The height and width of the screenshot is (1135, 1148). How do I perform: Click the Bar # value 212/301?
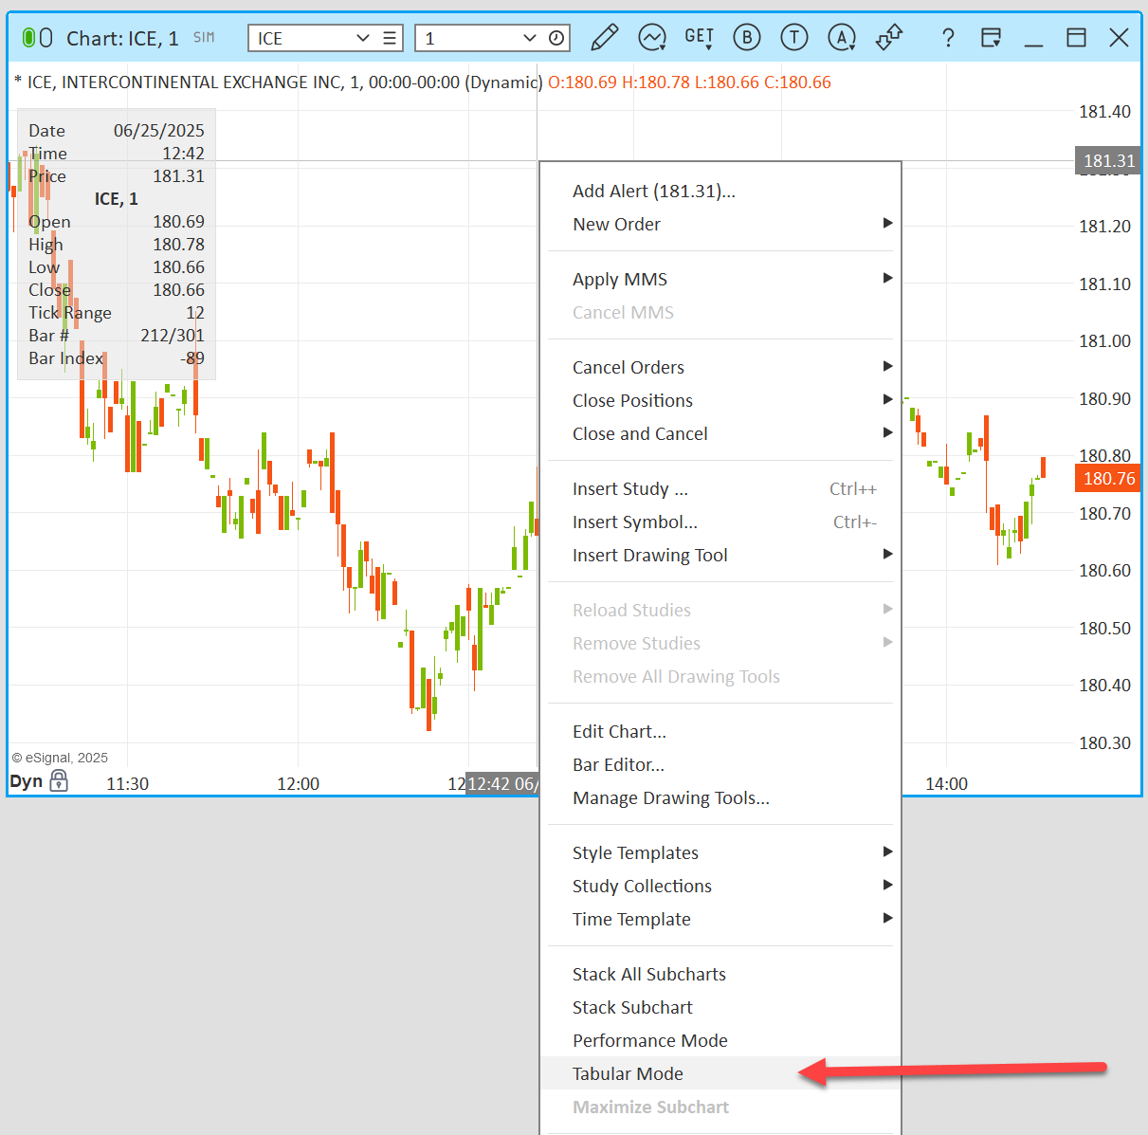173,336
